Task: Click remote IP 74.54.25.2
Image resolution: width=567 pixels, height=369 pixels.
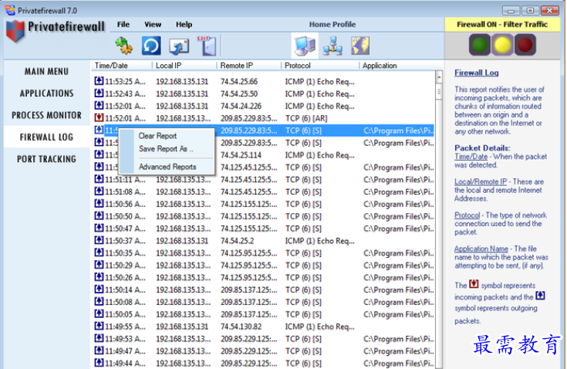Action: coord(238,241)
